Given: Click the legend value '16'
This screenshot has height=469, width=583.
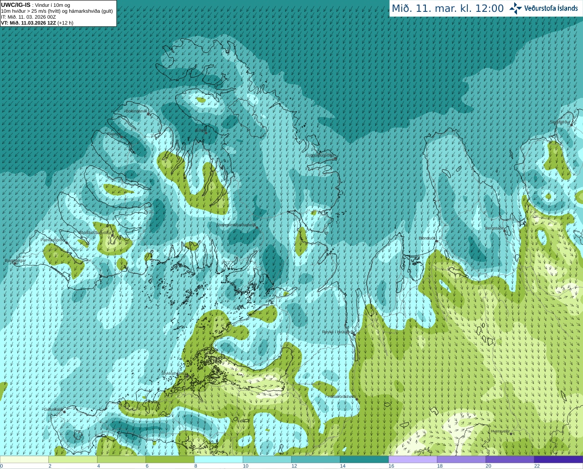Looking at the screenshot, I should pyautogui.click(x=391, y=466).
